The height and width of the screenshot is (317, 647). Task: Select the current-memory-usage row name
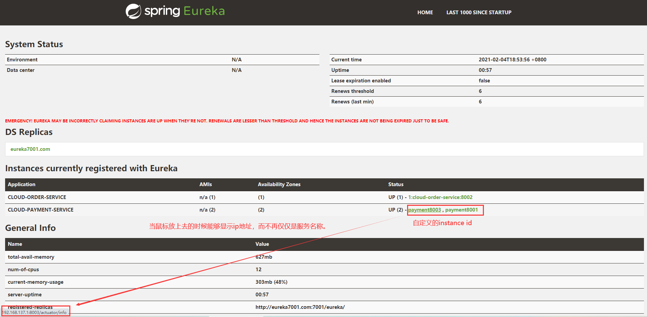click(36, 282)
